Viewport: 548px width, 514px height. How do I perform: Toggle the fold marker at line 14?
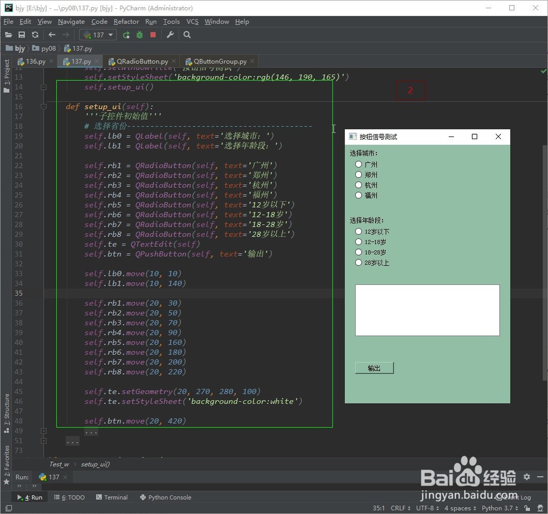tap(44, 87)
